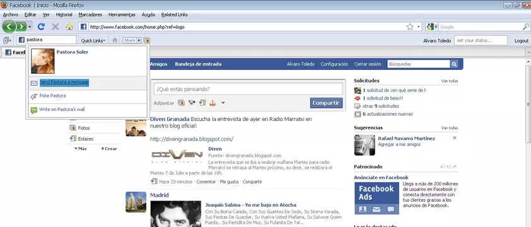Image resolution: width=531 pixels, height=227 pixels.
Task: Click the Búsquedas magnifier search icon
Action: (454, 64)
